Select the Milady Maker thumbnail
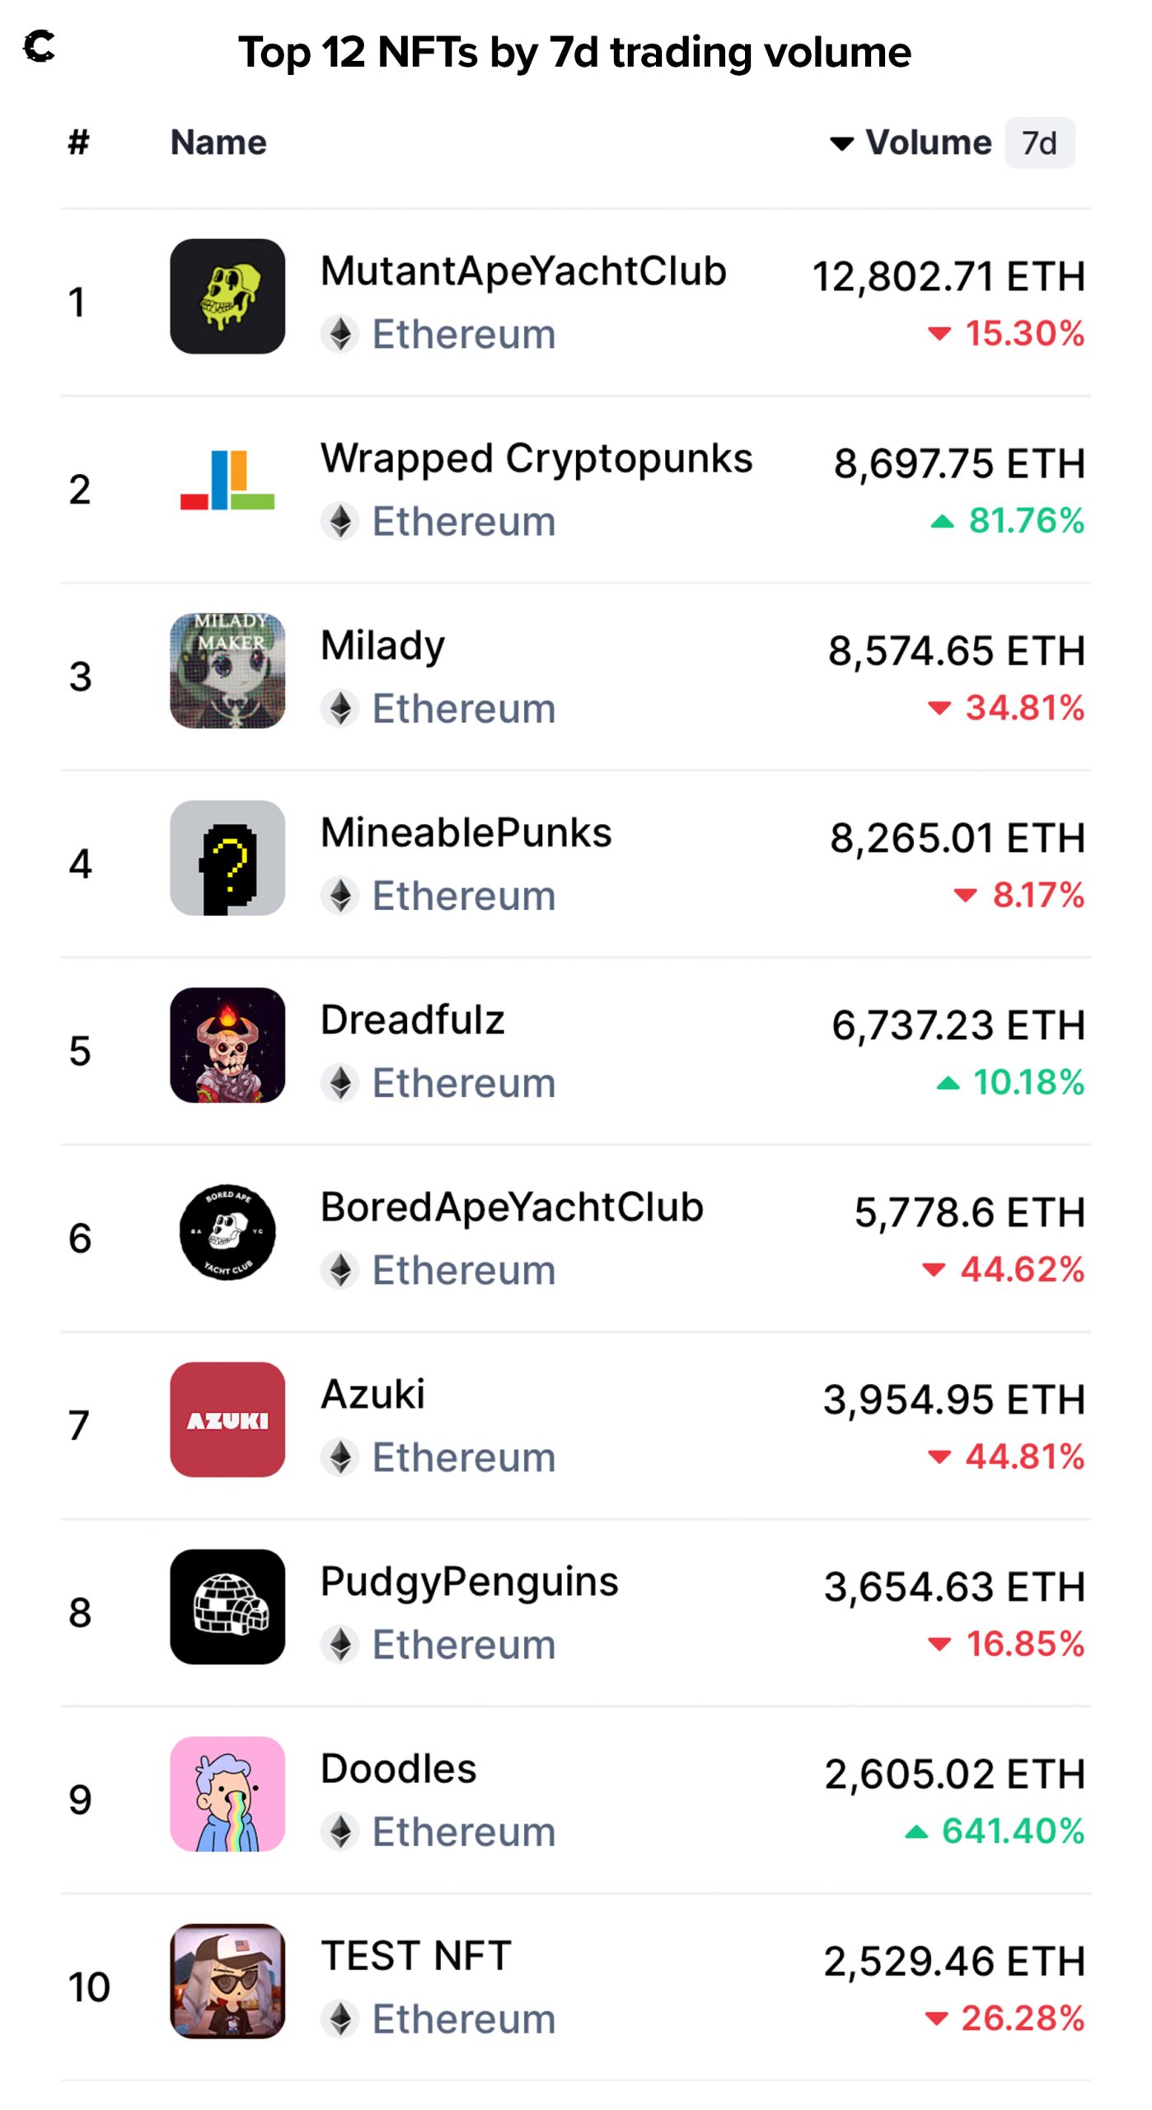 [x=227, y=671]
